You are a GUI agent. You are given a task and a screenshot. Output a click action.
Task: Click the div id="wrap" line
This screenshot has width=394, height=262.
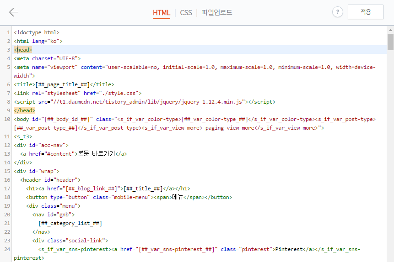click(x=37, y=171)
